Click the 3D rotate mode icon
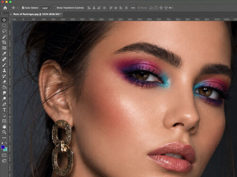This screenshot has height=177, width=237. click(x=151, y=8)
